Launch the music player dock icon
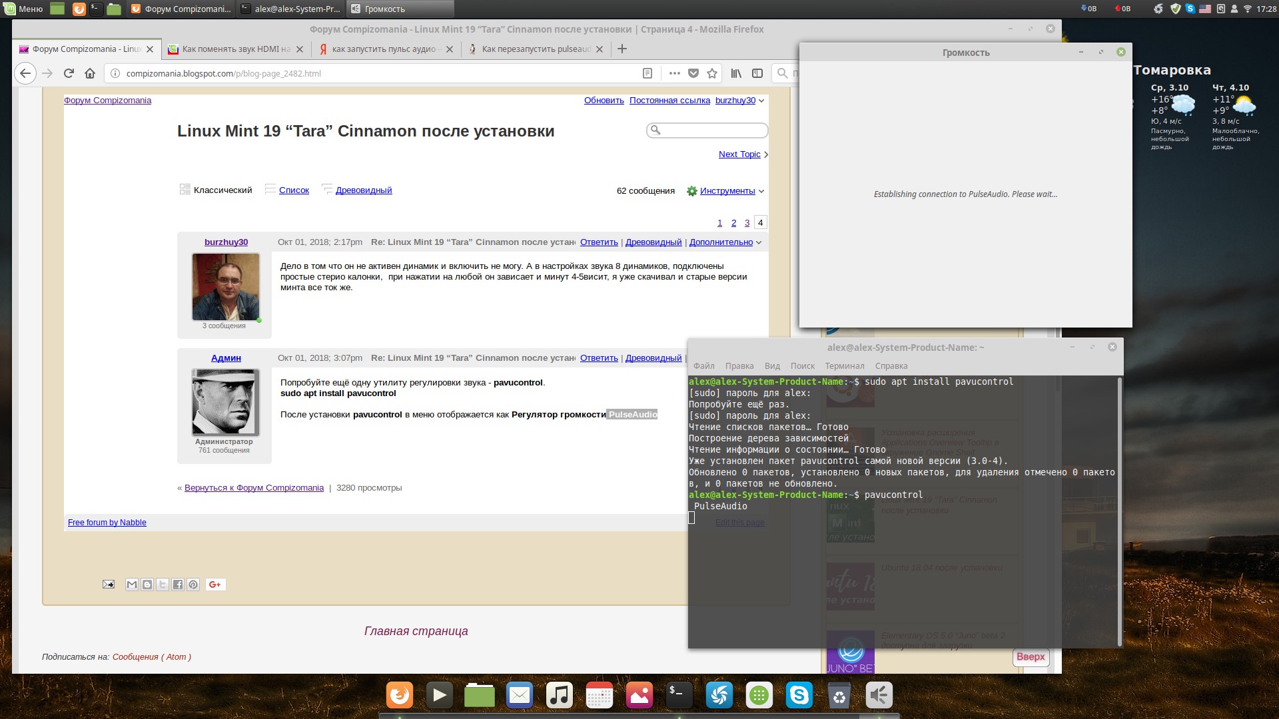This screenshot has width=1279, height=719. [559, 696]
